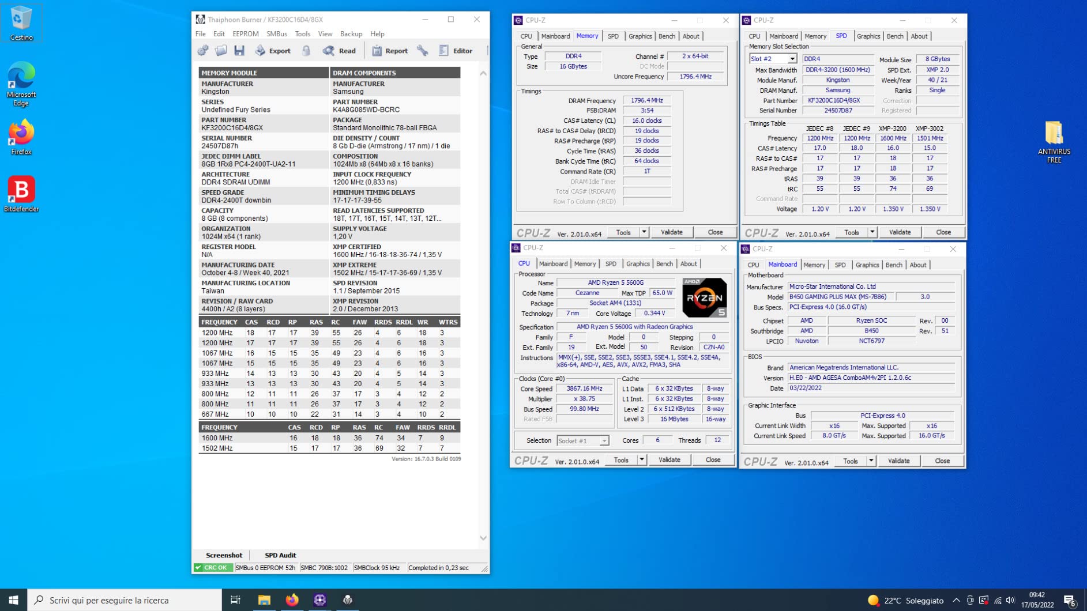Image resolution: width=1087 pixels, height=611 pixels.
Task: Click the Report toolbar button
Action: click(x=389, y=51)
